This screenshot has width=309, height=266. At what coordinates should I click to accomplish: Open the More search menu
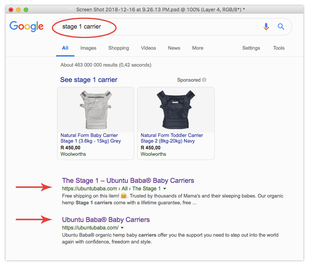pos(197,48)
